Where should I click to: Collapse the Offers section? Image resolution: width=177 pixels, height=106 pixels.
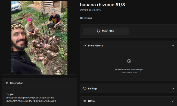tap(173, 101)
